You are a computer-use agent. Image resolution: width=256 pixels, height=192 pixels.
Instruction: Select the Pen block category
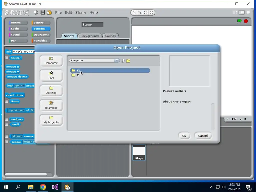(18, 41)
